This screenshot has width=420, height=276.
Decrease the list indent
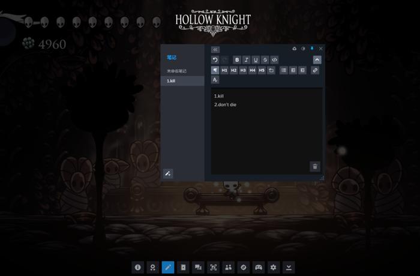pyautogui.click(x=293, y=70)
